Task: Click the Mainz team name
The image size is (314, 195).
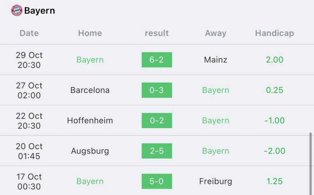Action: [x=216, y=60]
